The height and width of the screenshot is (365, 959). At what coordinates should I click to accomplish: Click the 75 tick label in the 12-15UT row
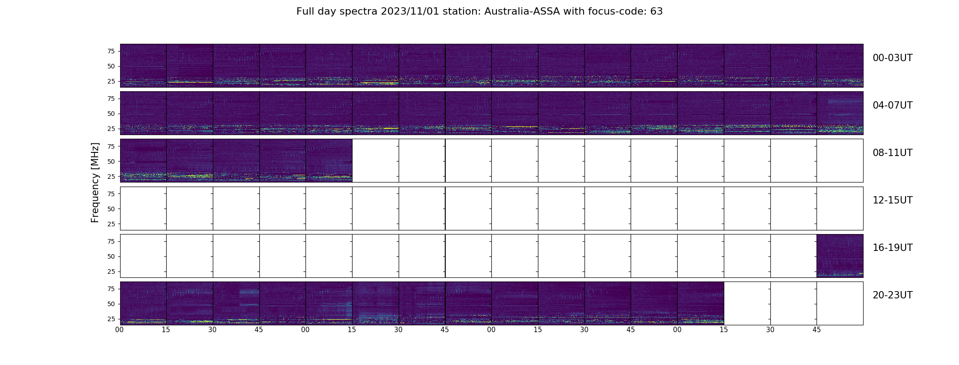[x=111, y=194]
